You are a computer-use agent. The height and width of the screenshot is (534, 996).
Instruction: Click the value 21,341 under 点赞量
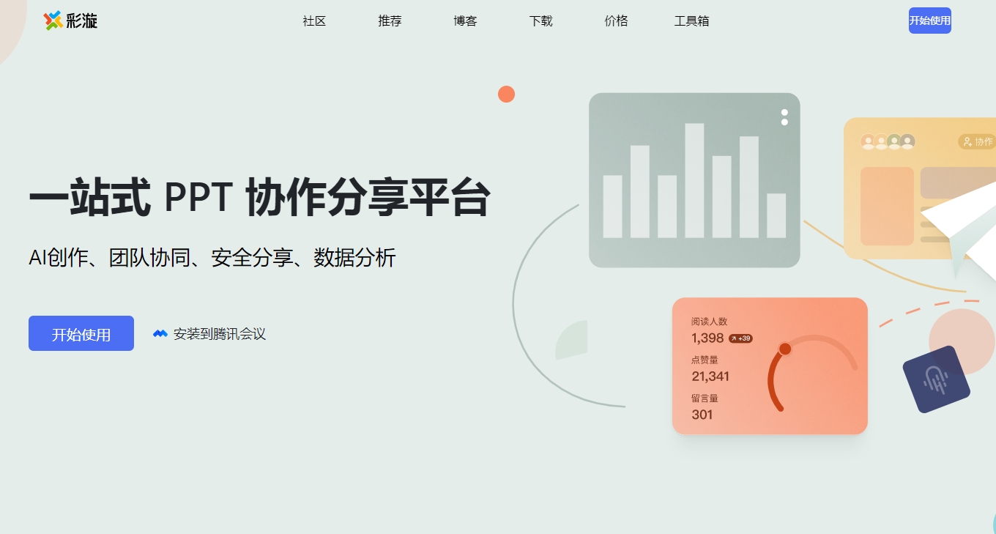tap(710, 377)
